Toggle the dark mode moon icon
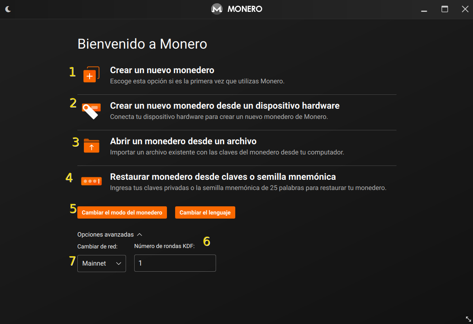Viewport: 473px width, 324px height. pyautogui.click(x=8, y=9)
